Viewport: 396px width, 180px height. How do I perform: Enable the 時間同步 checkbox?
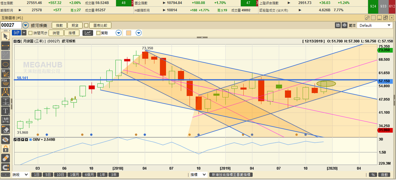tap(31, 33)
